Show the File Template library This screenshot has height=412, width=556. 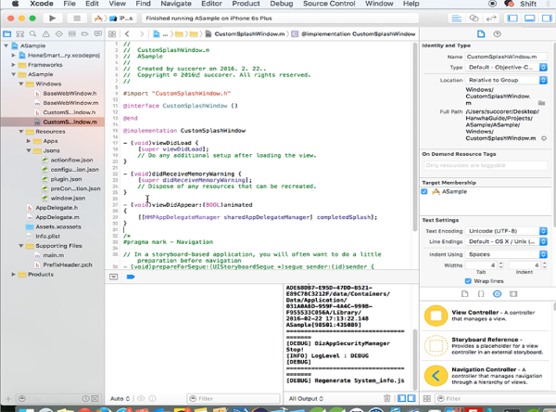[x=465, y=294]
